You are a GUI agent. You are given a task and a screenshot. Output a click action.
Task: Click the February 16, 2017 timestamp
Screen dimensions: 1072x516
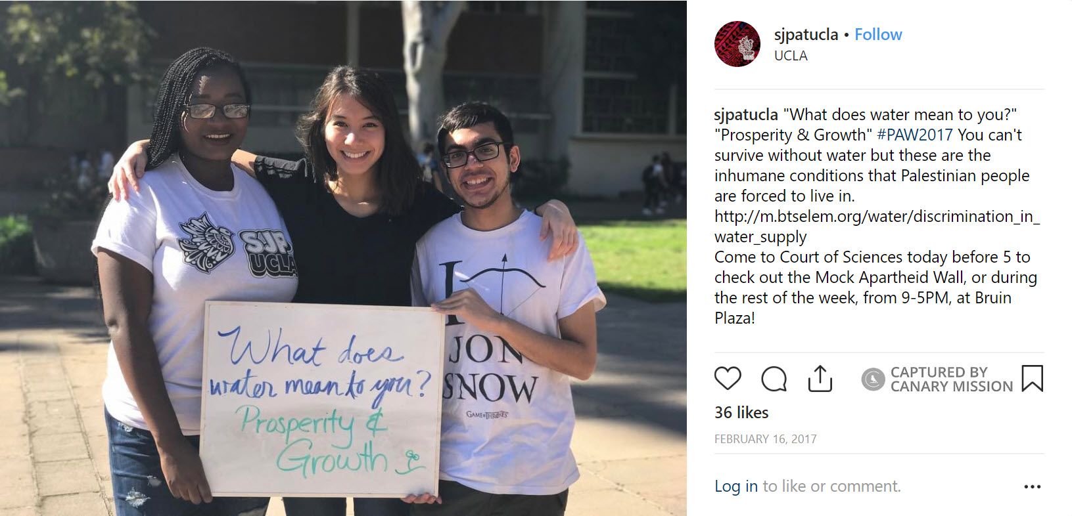(766, 439)
